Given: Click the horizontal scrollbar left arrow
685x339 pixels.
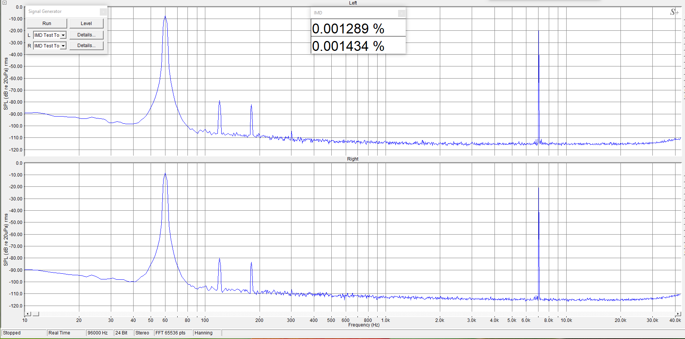Looking at the screenshot, I should 27,314.
